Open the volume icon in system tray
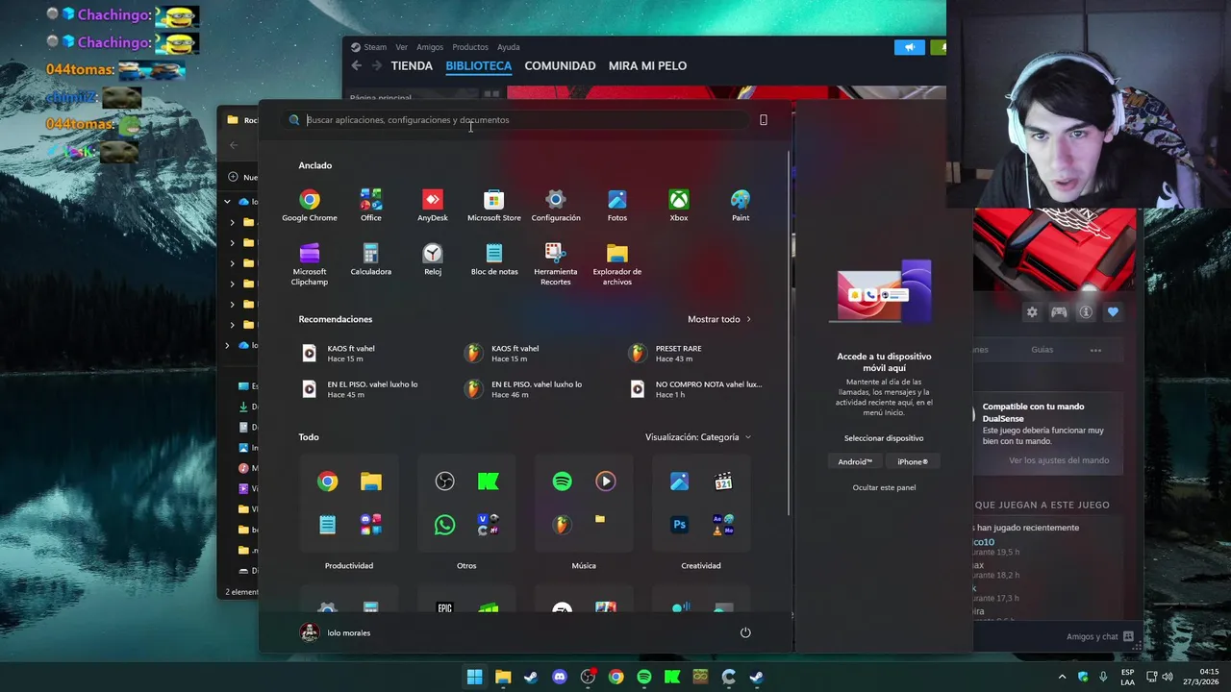1231x692 pixels. pos(1168,677)
